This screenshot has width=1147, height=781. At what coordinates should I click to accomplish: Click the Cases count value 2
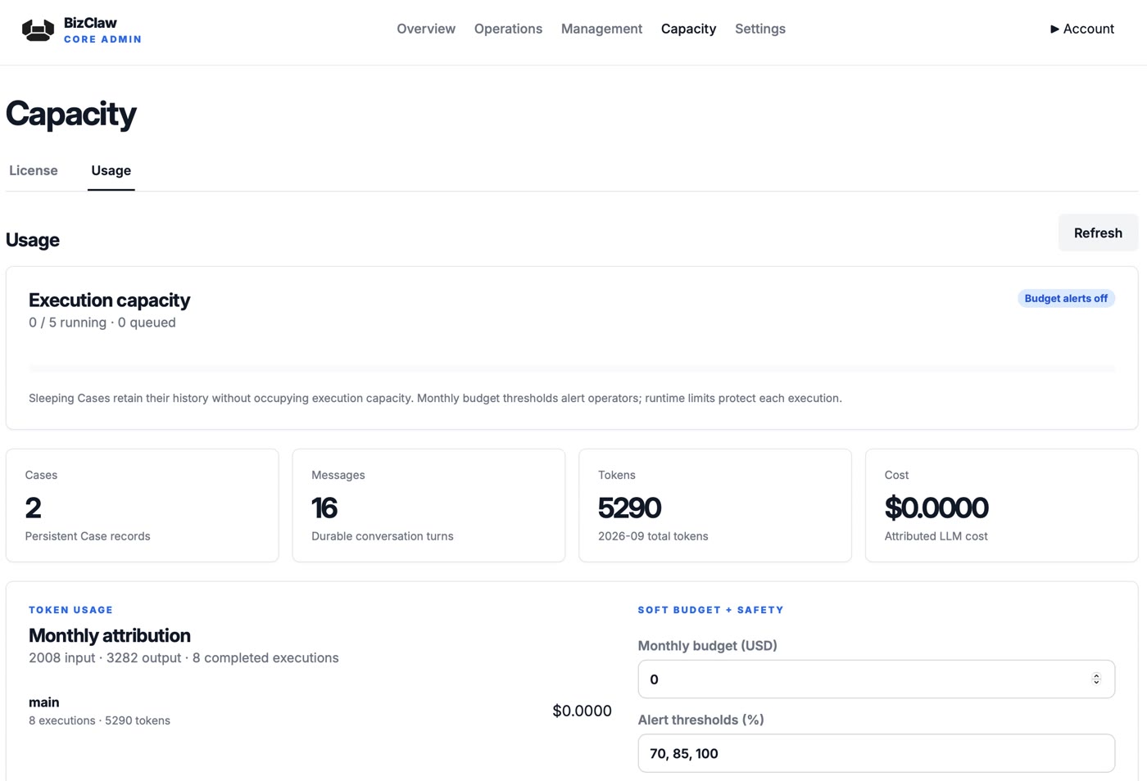[x=33, y=508]
